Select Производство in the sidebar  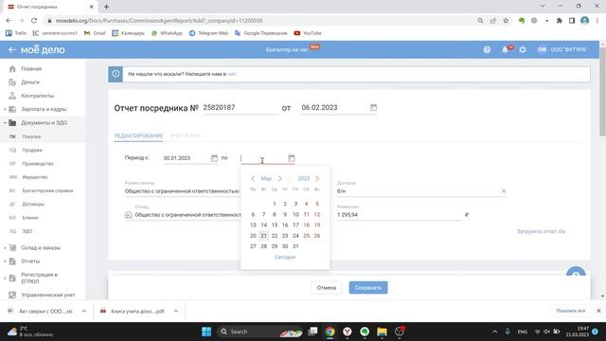tap(38, 164)
